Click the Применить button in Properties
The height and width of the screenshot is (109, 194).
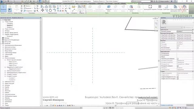tap(189, 105)
